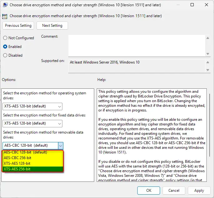Go to Next Setting

coord(52,26)
